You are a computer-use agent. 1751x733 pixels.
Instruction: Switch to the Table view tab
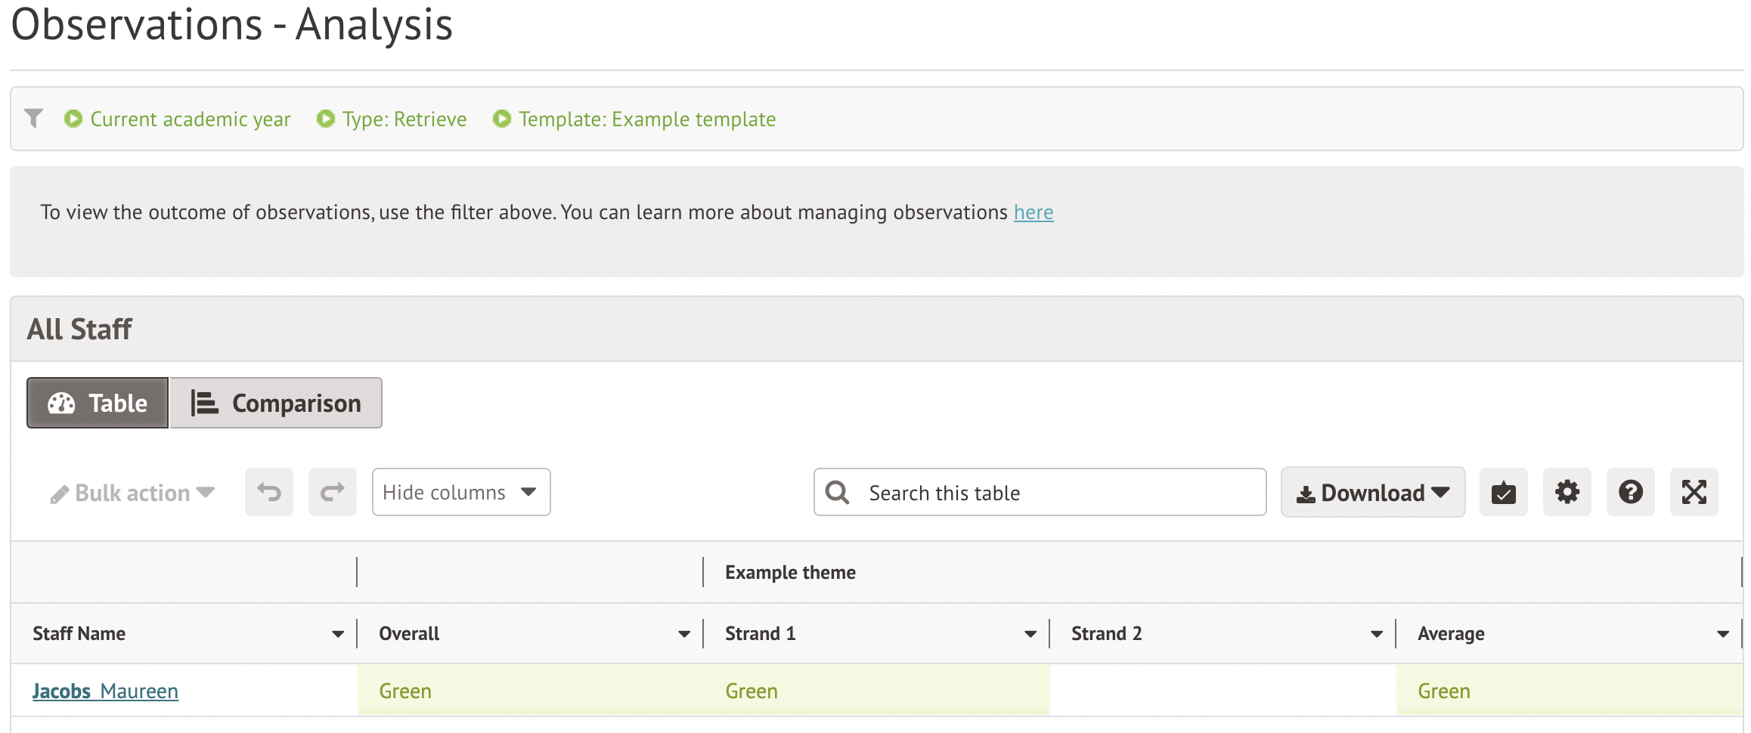click(98, 404)
